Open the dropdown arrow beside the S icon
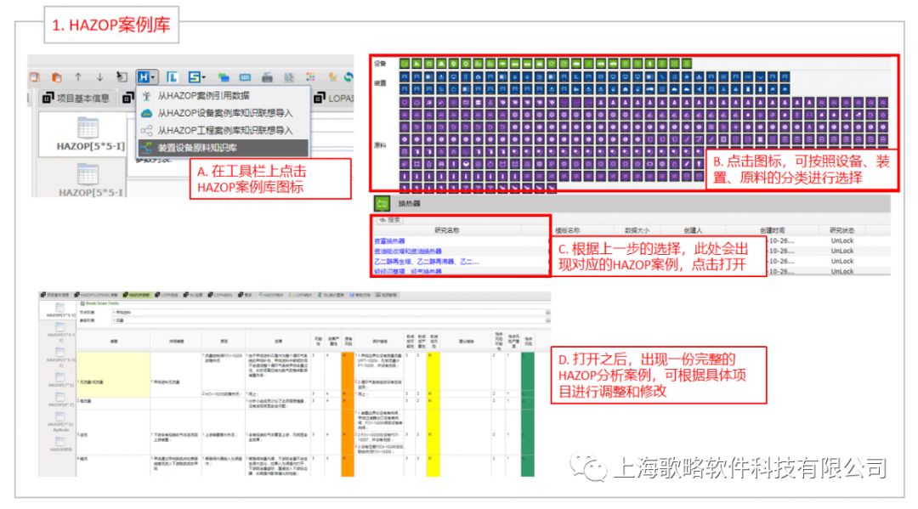Image resolution: width=918 pixels, height=509 pixels. point(204,77)
